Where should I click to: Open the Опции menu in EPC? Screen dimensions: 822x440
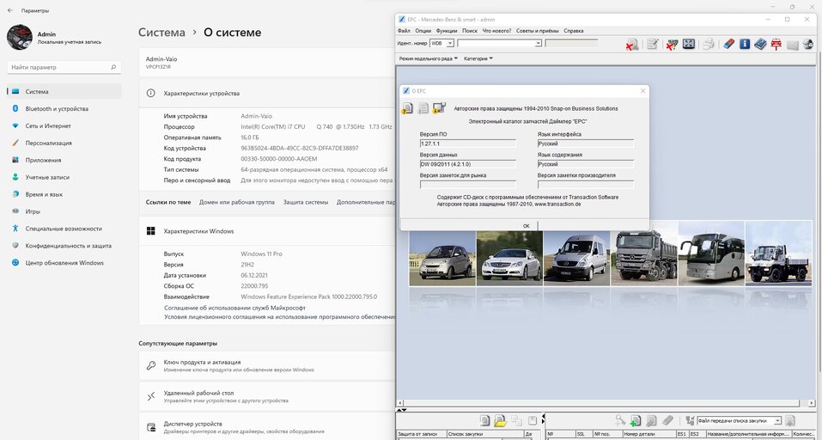pos(423,31)
